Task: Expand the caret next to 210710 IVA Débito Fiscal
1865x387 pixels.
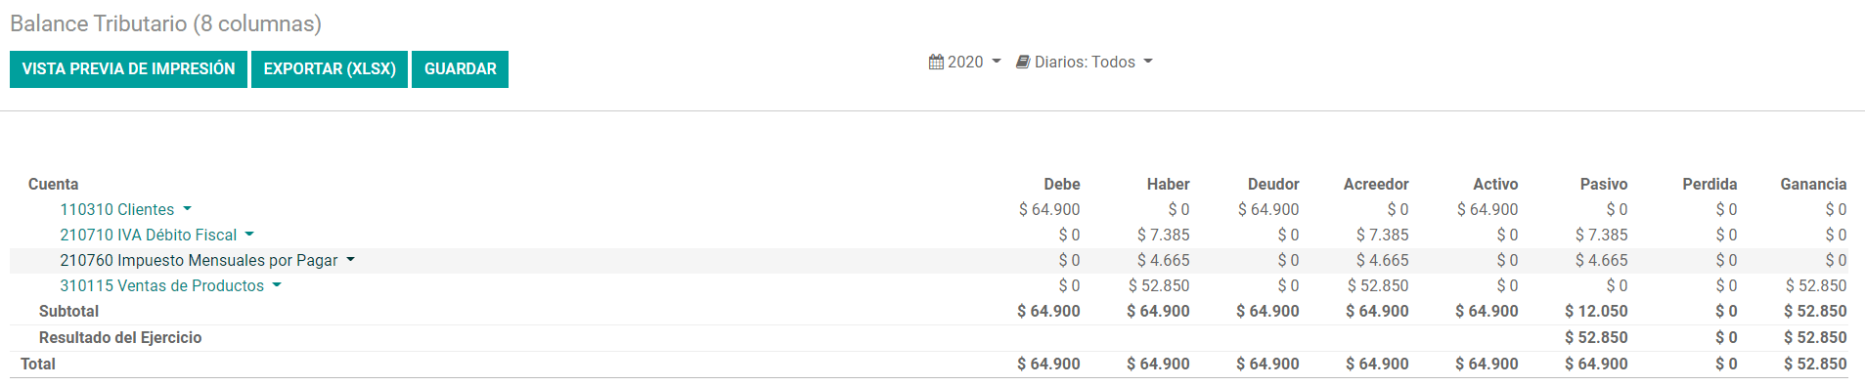Action: (x=249, y=235)
